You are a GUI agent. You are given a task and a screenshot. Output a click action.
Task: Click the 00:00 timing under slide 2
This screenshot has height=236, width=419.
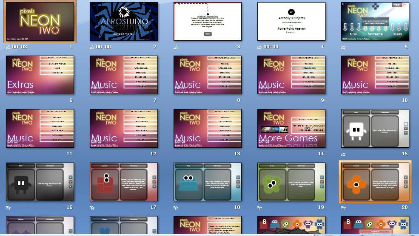pos(103,47)
